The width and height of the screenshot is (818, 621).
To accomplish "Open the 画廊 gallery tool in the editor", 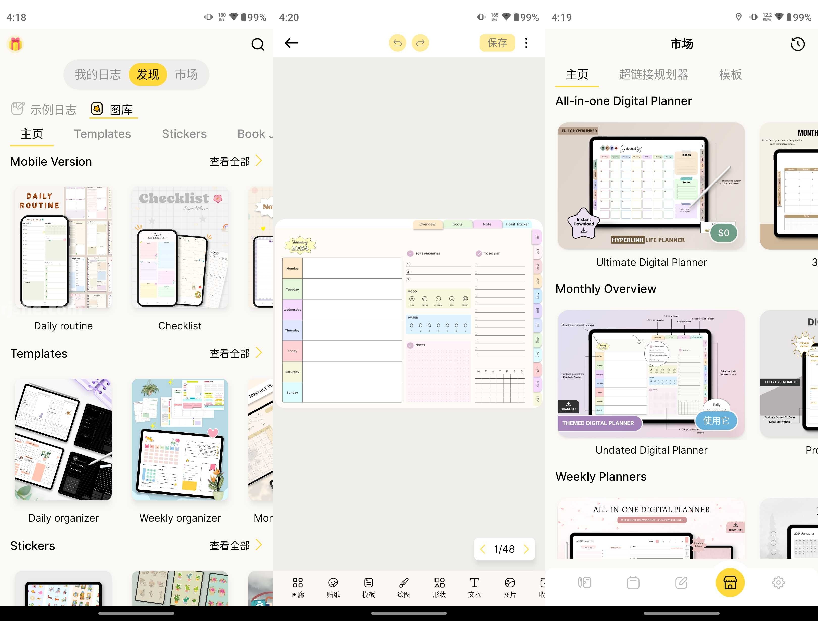I will pos(298,587).
